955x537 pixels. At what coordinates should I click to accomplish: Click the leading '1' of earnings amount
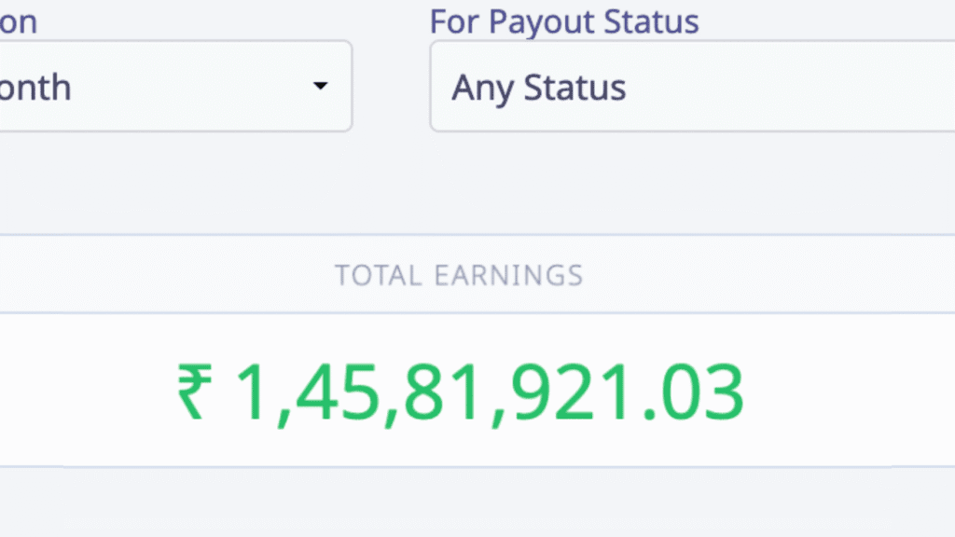(x=252, y=392)
